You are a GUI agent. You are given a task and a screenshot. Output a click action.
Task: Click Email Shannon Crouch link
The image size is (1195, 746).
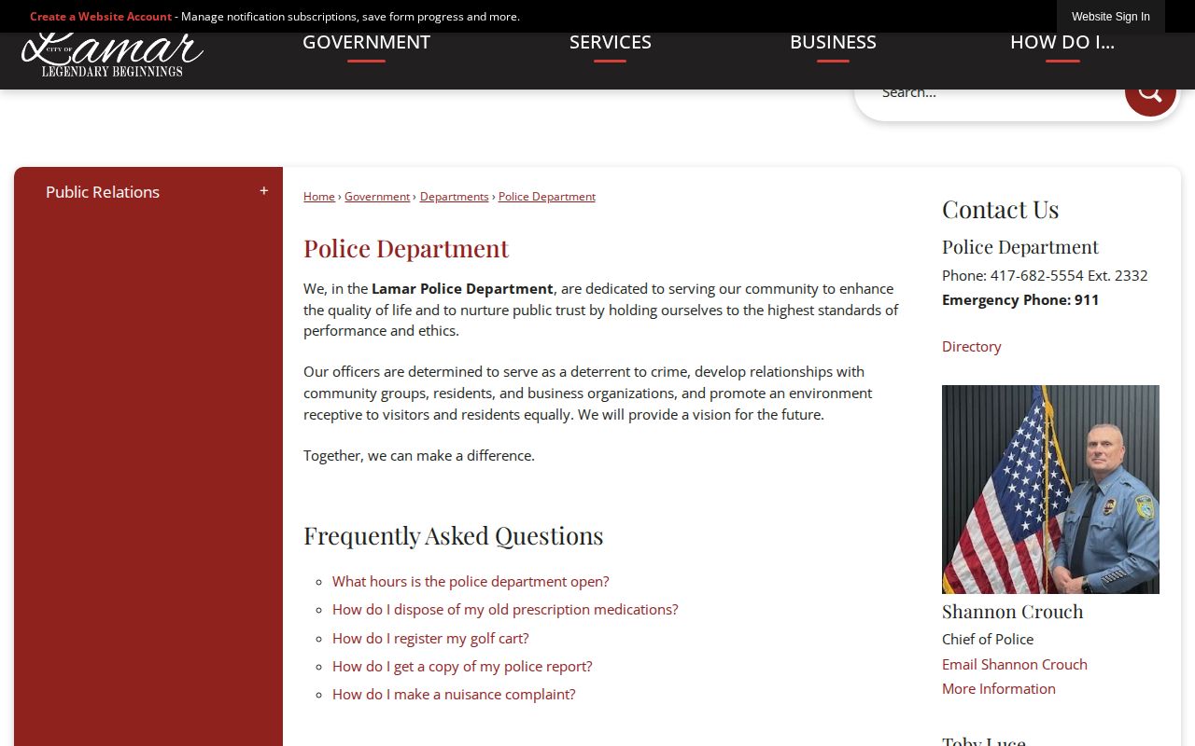[1015, 664]
